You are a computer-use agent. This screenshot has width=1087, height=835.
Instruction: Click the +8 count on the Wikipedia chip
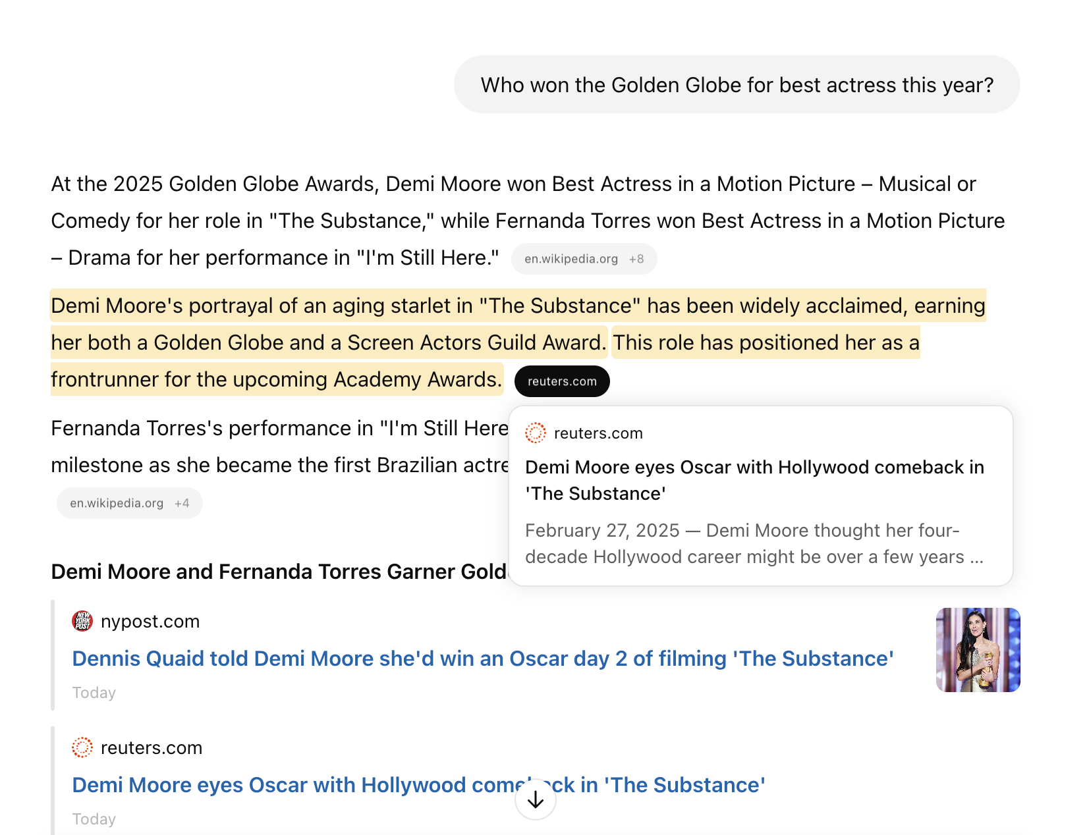(636, 259)
